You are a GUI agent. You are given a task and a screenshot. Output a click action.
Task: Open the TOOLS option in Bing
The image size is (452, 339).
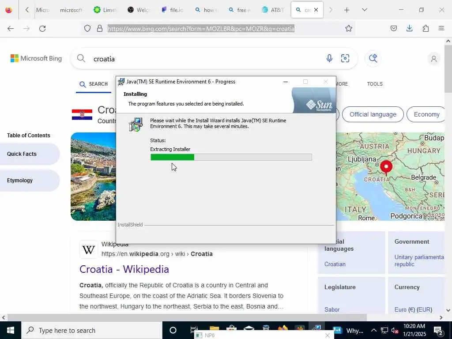coord(375,84)
